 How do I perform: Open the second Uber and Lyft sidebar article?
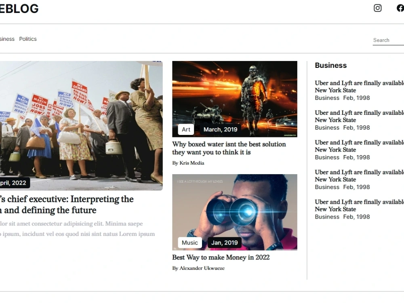pos(360,116)
